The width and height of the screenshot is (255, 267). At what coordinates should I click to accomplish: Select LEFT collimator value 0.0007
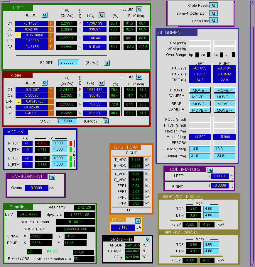(x=220, y=176)
